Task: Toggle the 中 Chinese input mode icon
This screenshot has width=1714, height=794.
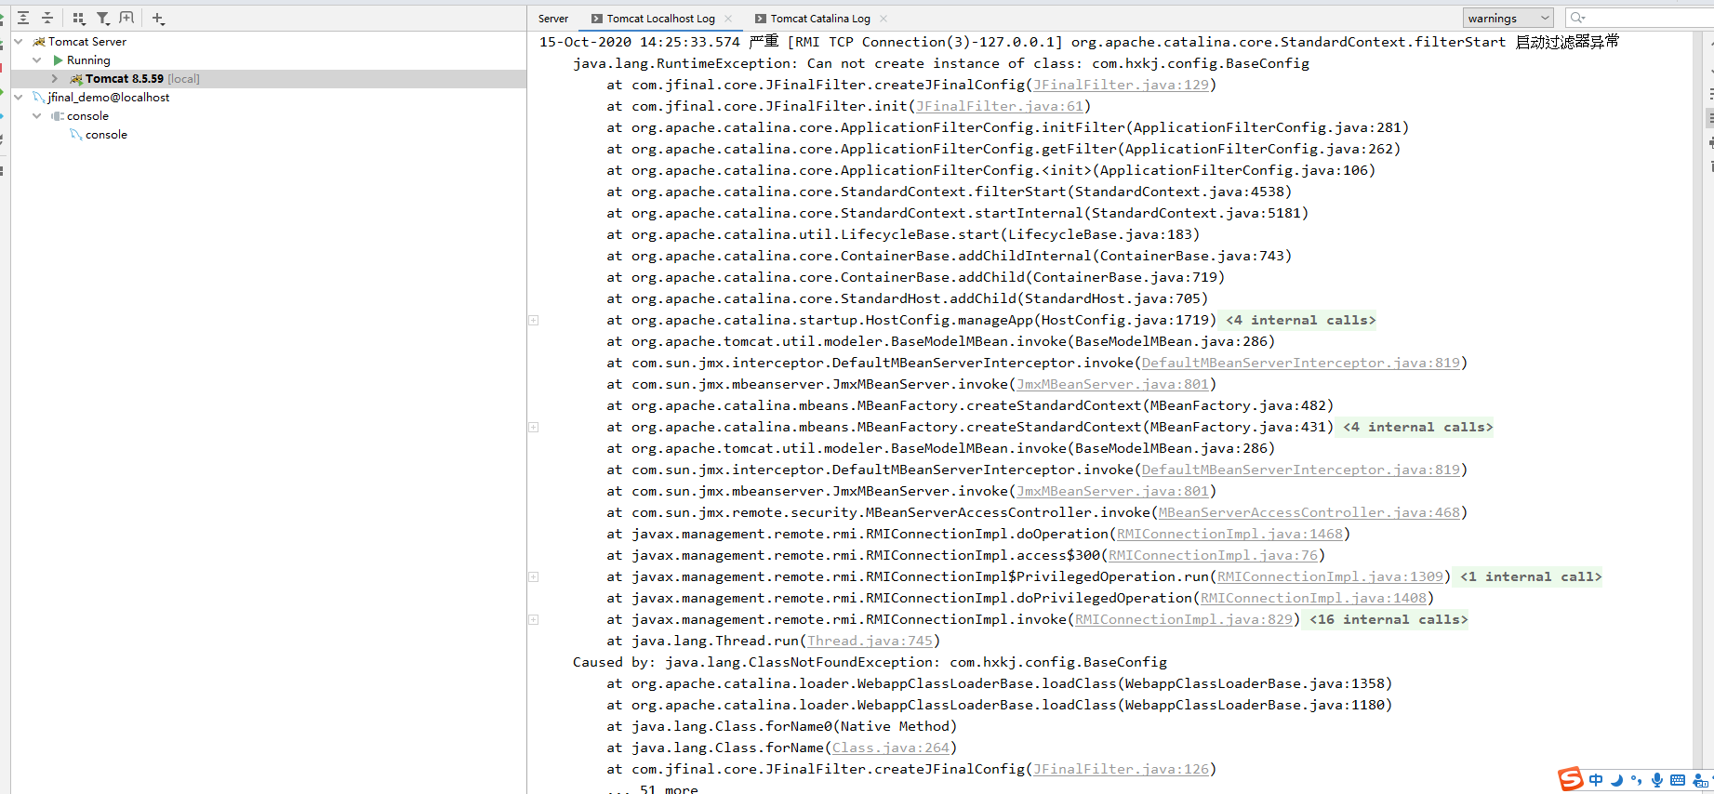Action: tap(1596, 780)
